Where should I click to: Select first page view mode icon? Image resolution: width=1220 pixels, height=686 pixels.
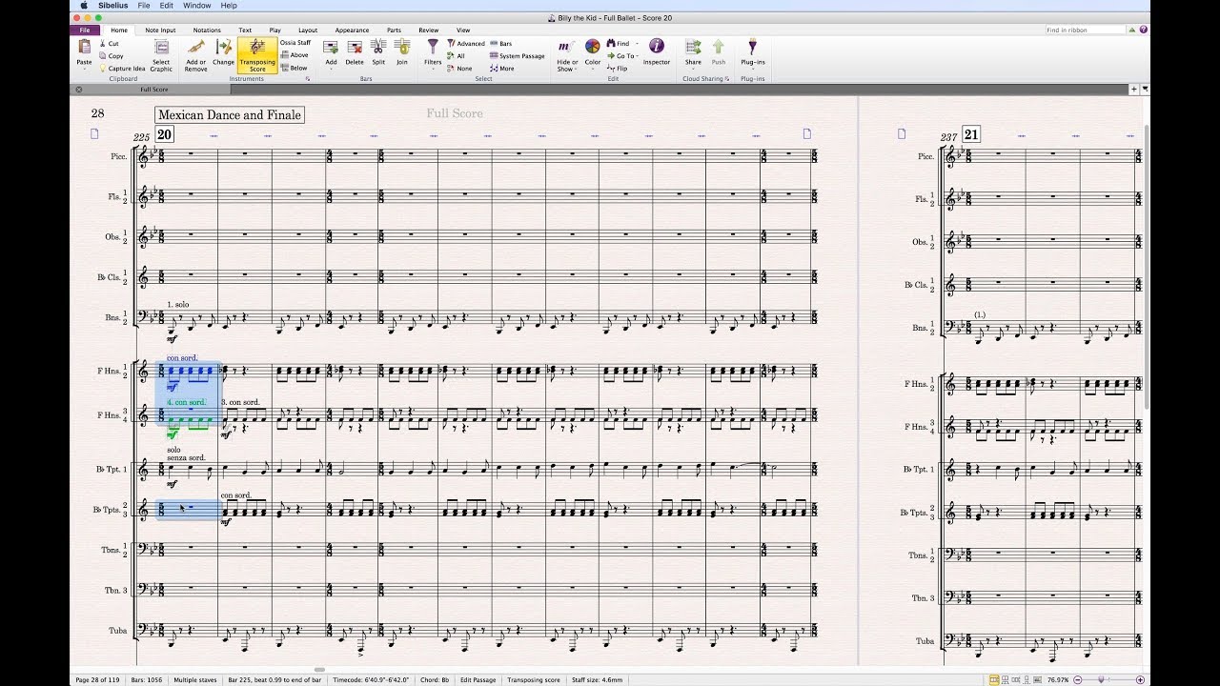point(994,679)
